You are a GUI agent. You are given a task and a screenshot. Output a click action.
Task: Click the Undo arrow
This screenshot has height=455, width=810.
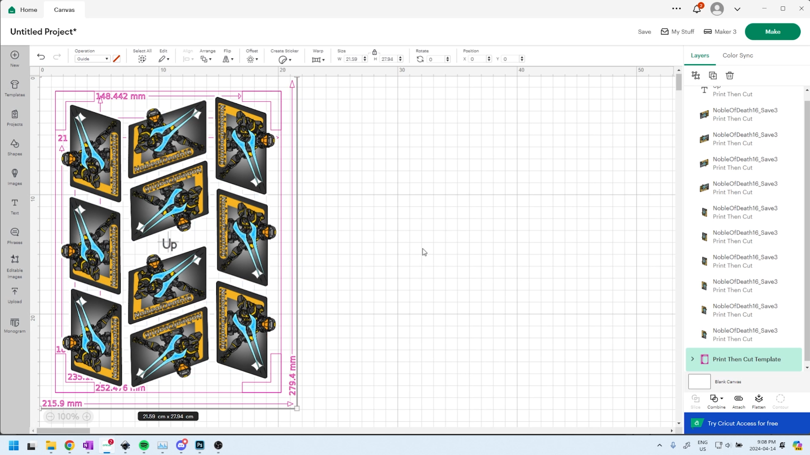click(x=41, y=57)
